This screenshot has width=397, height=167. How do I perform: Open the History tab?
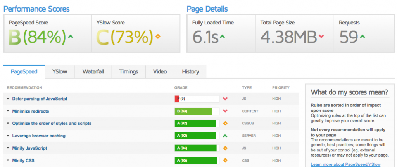click(x=190, y=71)
